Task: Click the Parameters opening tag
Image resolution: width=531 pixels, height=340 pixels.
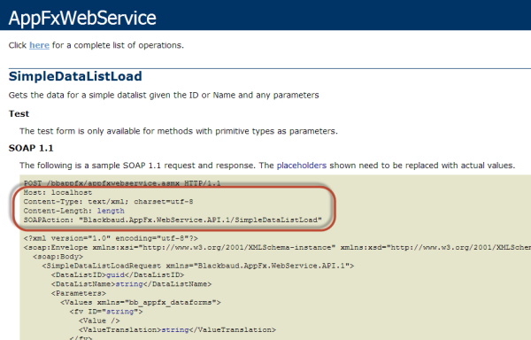Action: 79,293
